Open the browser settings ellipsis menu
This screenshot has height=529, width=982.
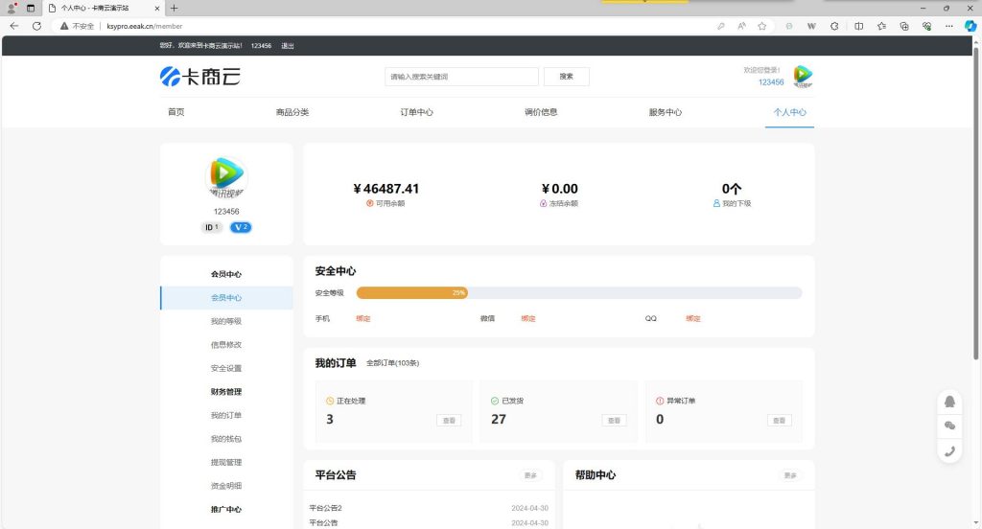point(948,26)
